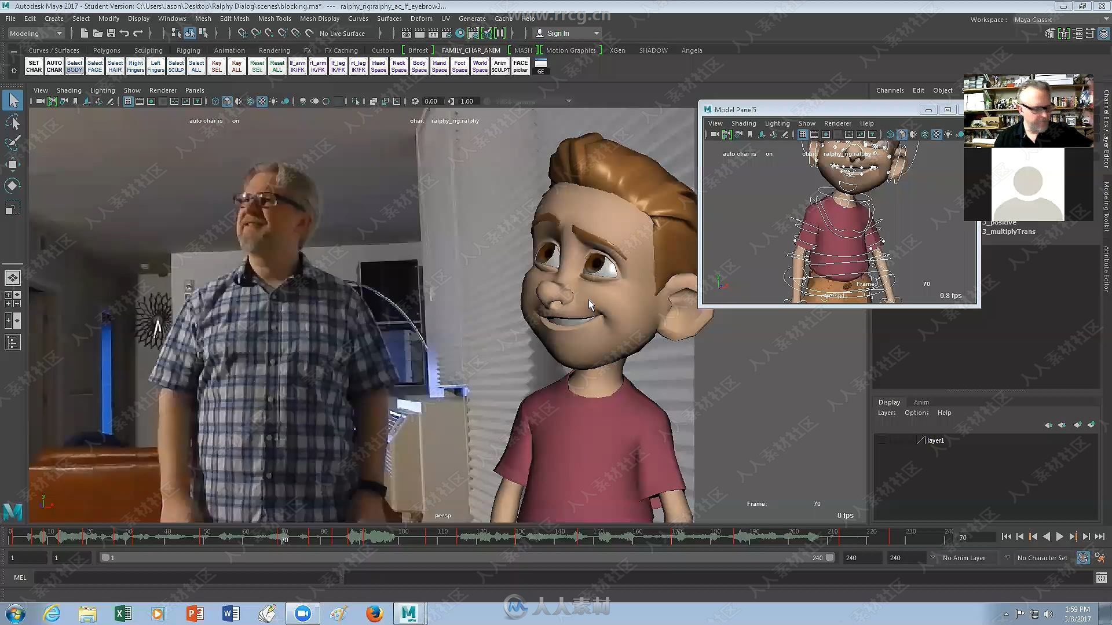1112x625 pixels.
Task: Open the Channels menu in Channel Box
Action: coord(890,90)
